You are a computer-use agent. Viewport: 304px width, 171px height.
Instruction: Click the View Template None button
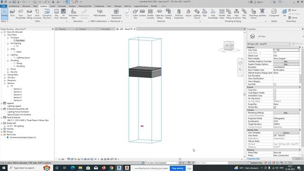point(286,133)
